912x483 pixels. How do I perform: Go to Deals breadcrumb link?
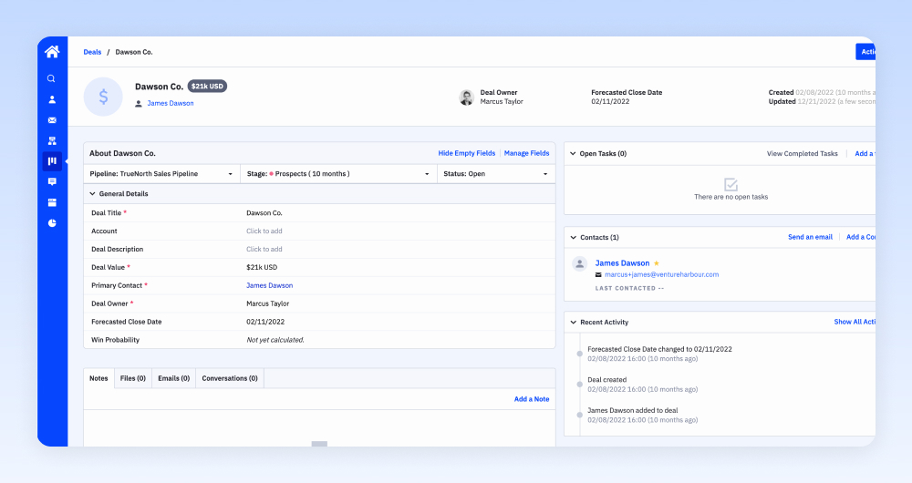pos(92,52)
